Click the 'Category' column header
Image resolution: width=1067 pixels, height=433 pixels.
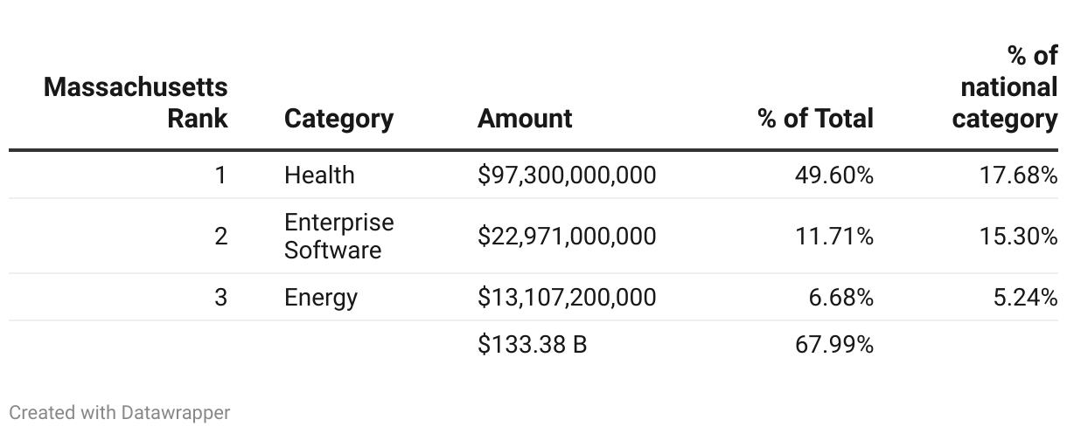(338, 118)
